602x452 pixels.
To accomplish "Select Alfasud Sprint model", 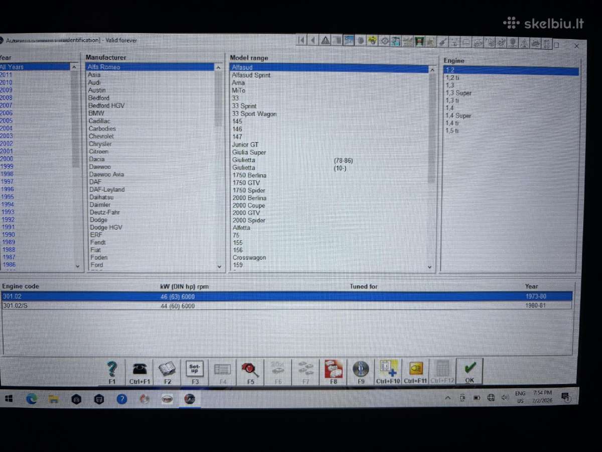I will pos(251,75).
